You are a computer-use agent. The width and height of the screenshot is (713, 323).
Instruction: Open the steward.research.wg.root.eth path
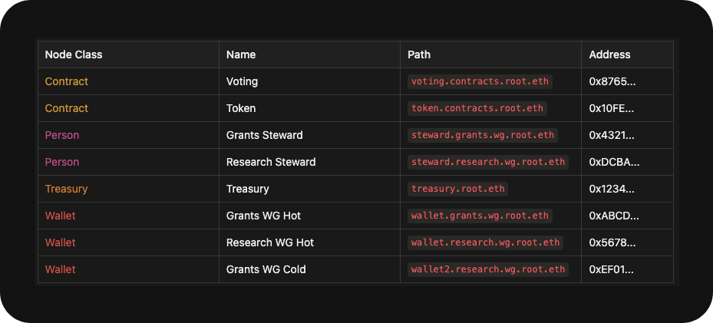coord(488,162)
